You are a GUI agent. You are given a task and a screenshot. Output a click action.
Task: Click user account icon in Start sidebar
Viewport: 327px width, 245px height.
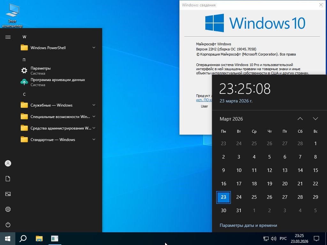coord(8,163)
